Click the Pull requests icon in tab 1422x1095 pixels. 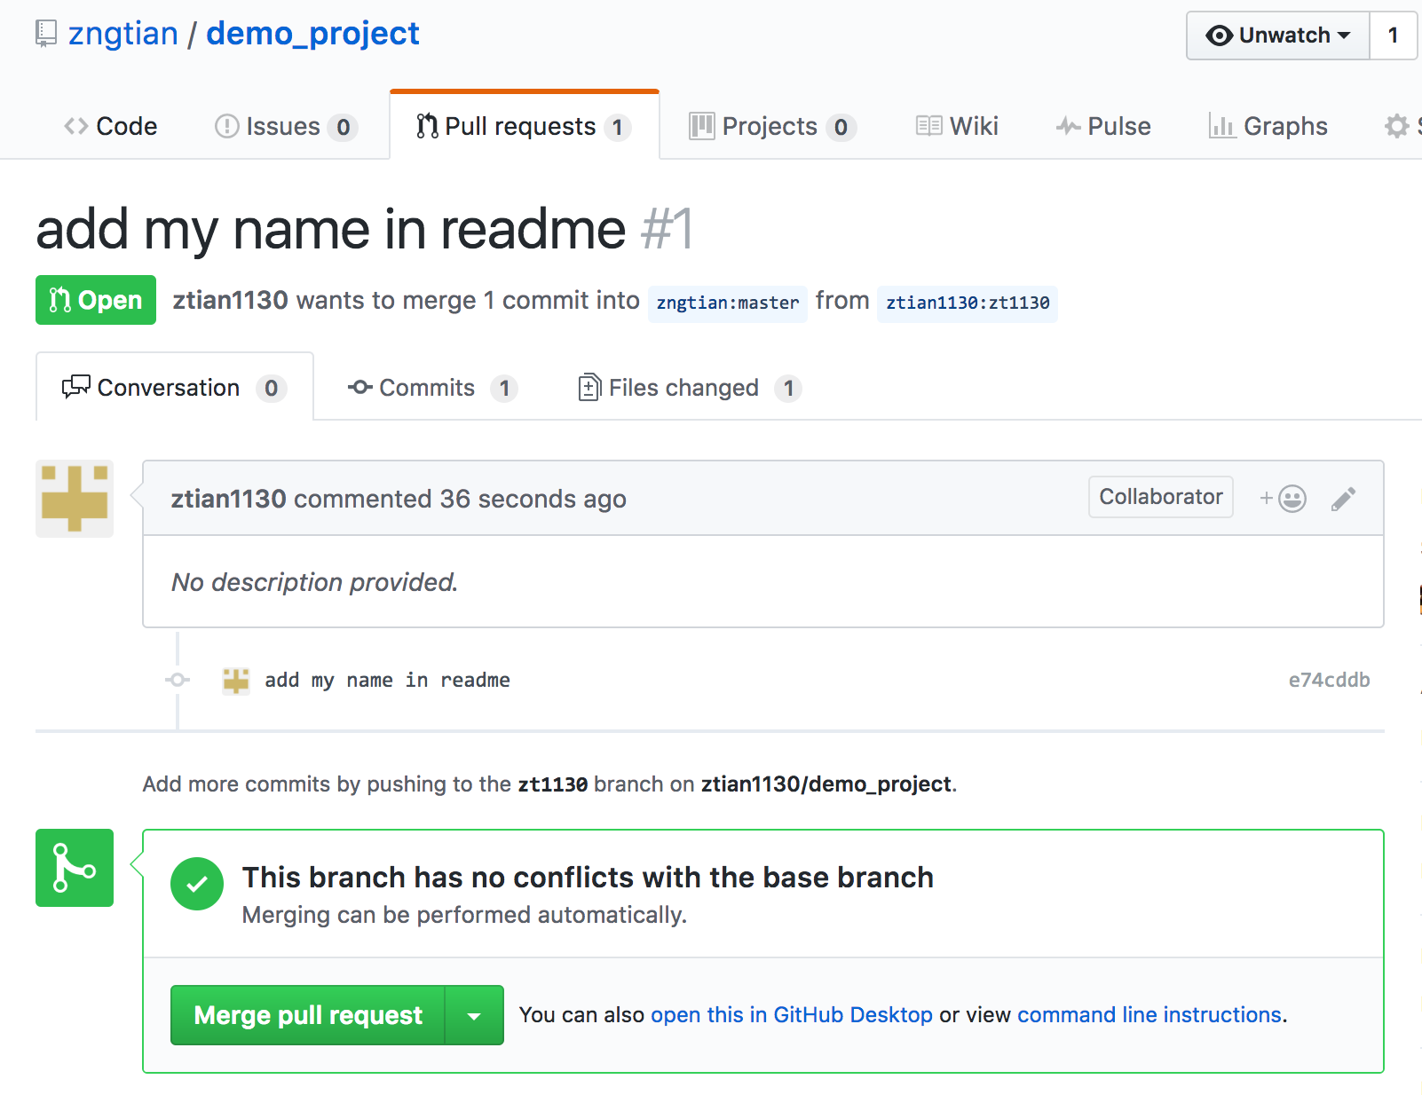click(427, 126)
